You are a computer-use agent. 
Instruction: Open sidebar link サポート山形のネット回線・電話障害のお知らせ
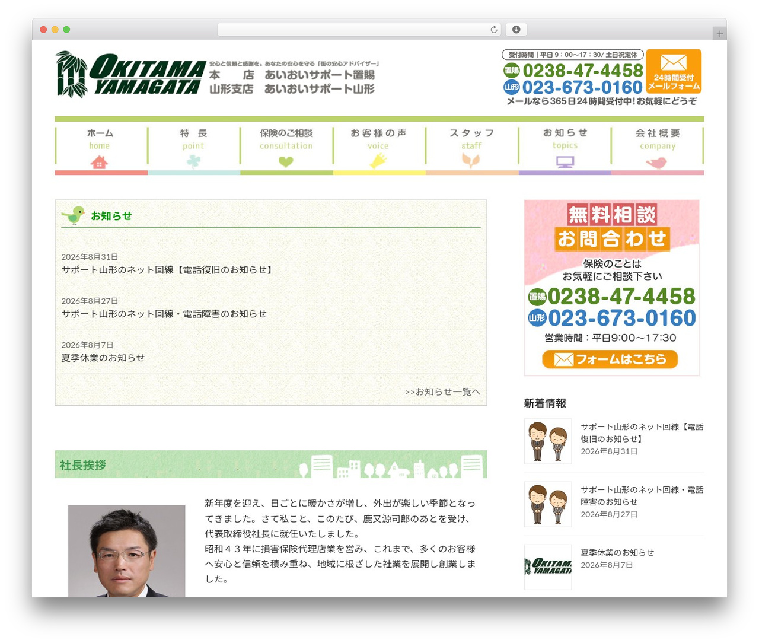[642, 496]
